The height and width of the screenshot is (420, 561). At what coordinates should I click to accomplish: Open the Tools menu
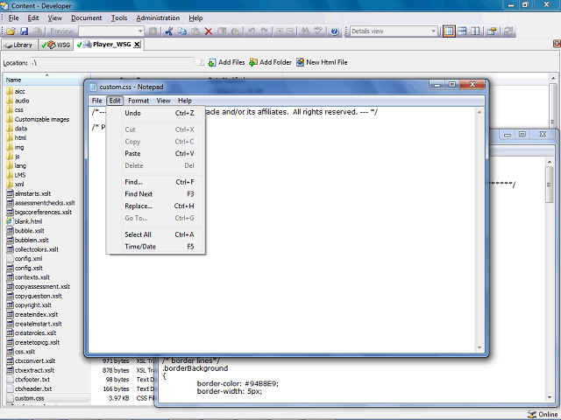(x=119, y=18)
